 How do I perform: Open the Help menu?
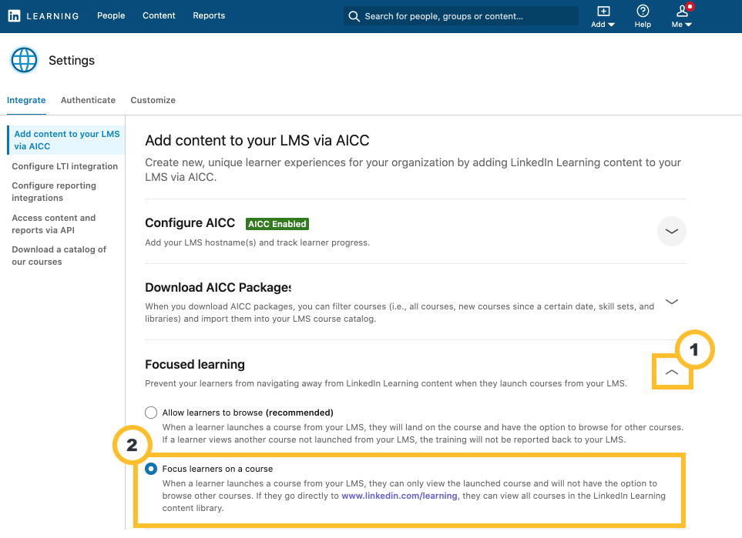pos(642,15)
